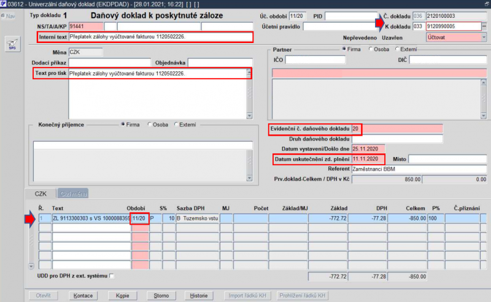Click the K dokladu series field 033
The height and width of the screenshot is (302, 491).
tap(419, 26)
